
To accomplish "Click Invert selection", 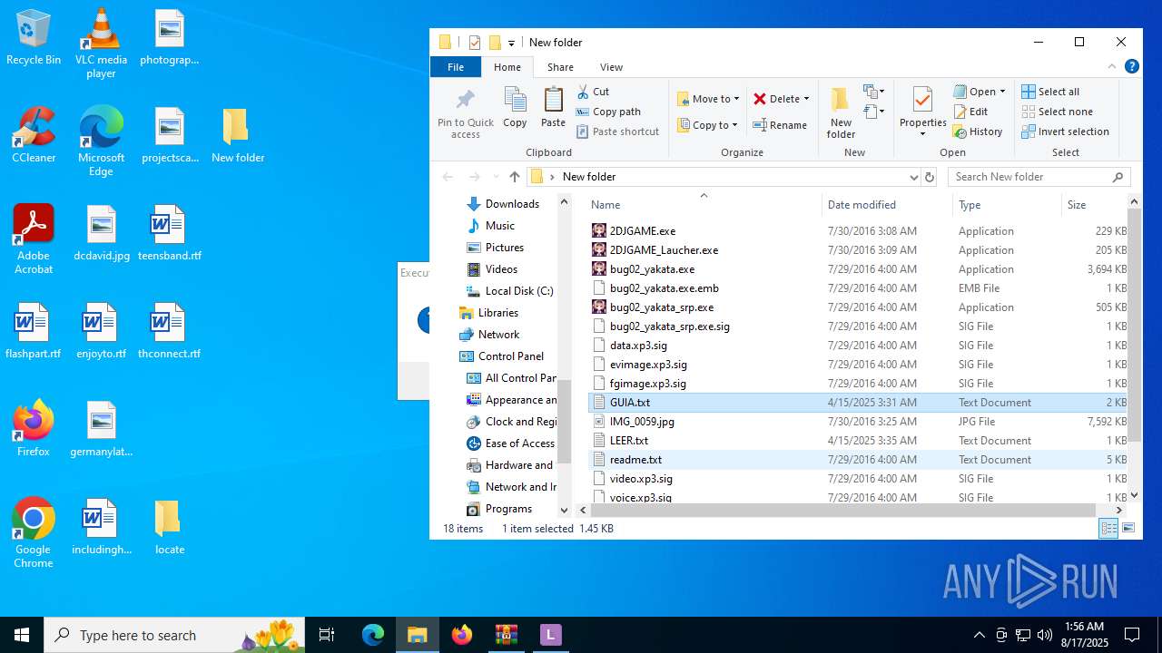I will (x=1065, y=132).
